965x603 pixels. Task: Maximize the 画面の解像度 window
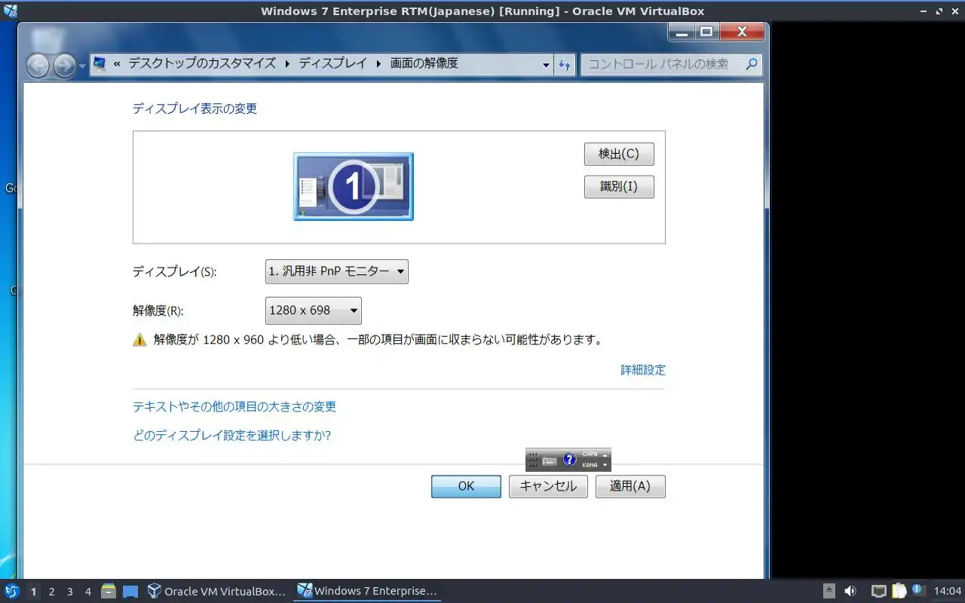(706, 32)
